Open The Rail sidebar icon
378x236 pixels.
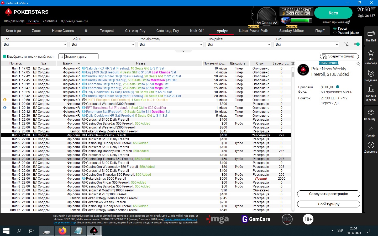click(371, 34)
